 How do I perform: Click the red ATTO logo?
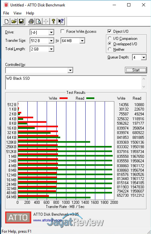pyautogui.click(x=18, y=217)
